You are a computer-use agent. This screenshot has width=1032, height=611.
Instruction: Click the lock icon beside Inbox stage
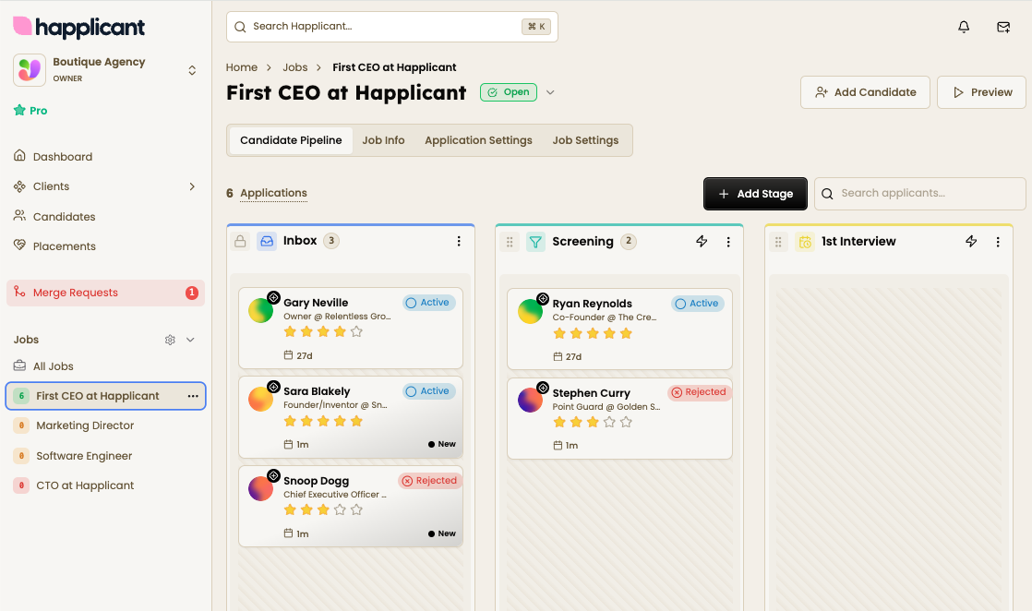click(240, 242)
